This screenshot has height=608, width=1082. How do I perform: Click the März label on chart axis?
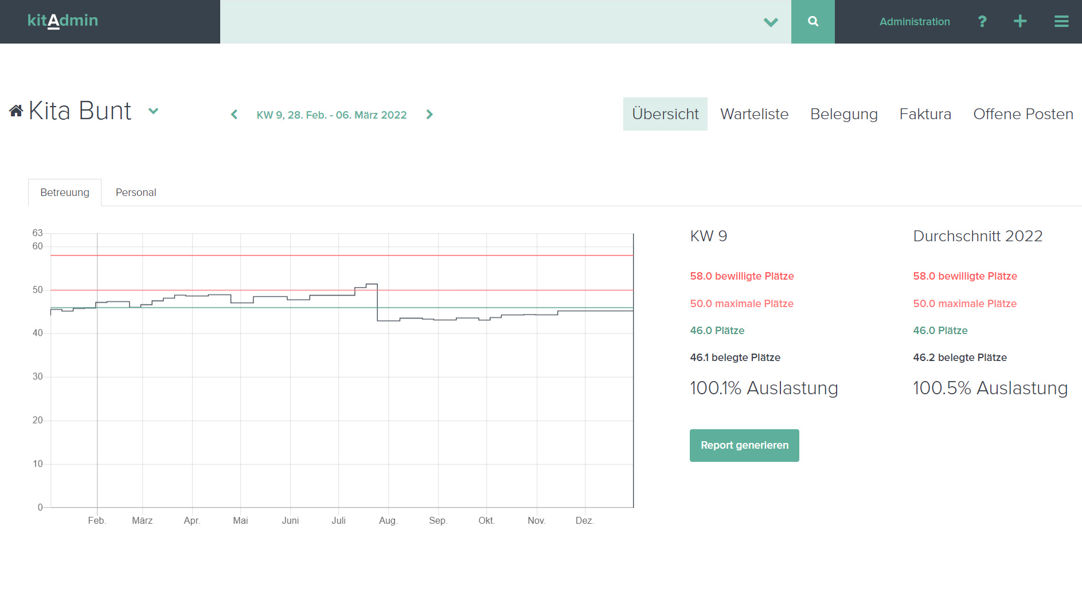[x=142, y=520]
